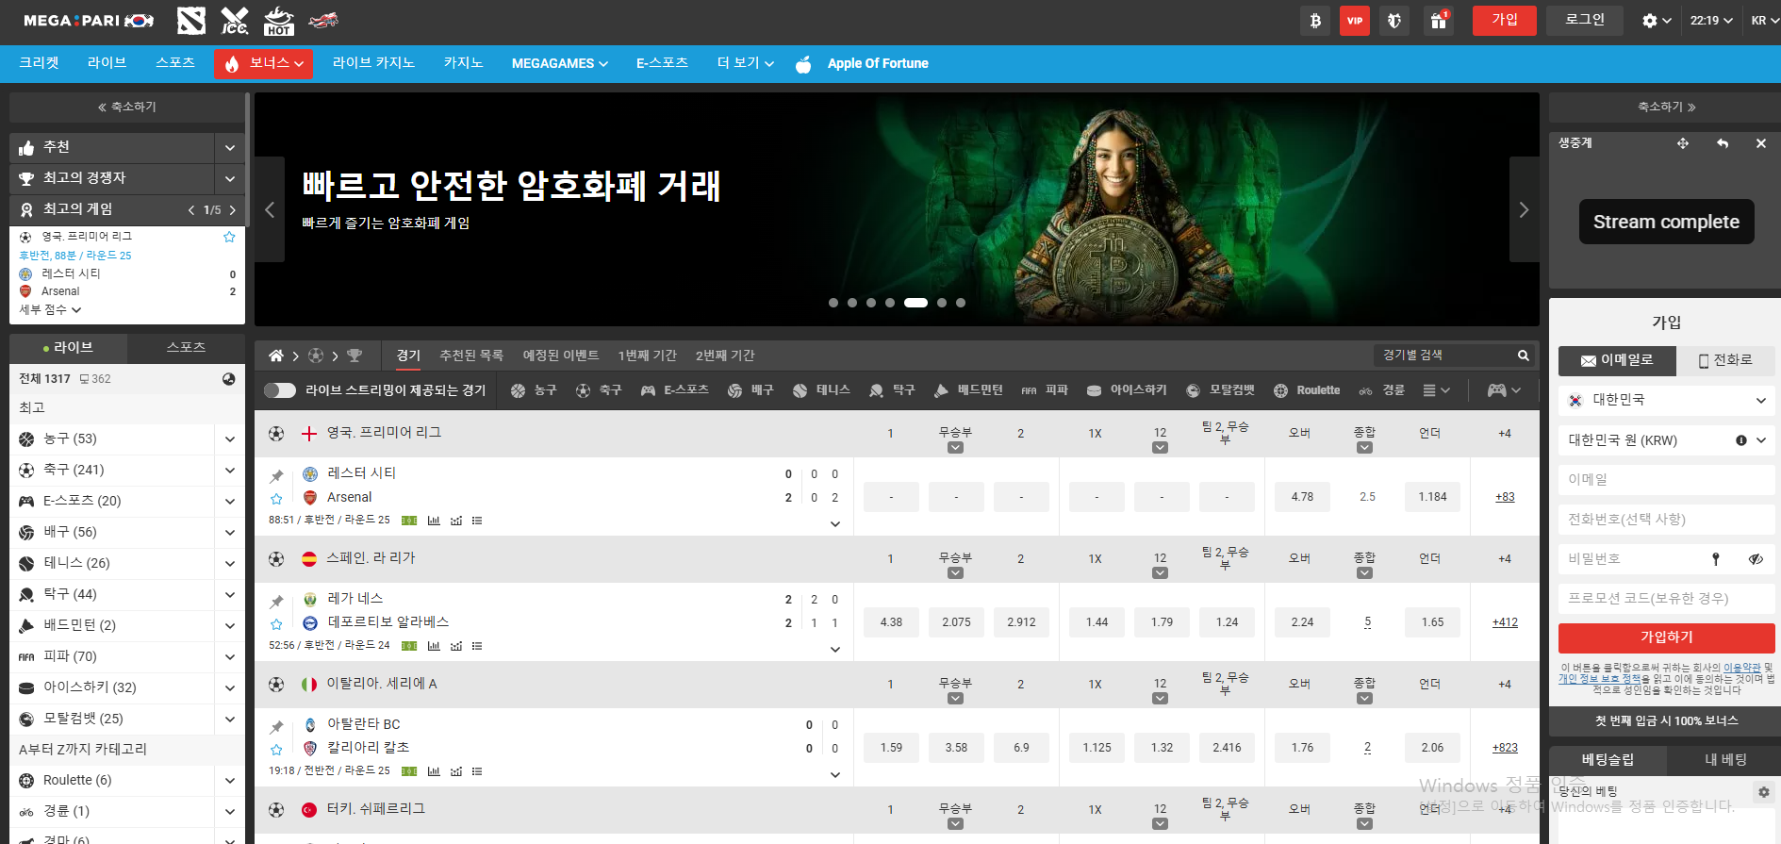Open the 대한민국 원 (KRW) currency dropdown
This screenshot has width=1781, height=844.
tap(1666, 440)
